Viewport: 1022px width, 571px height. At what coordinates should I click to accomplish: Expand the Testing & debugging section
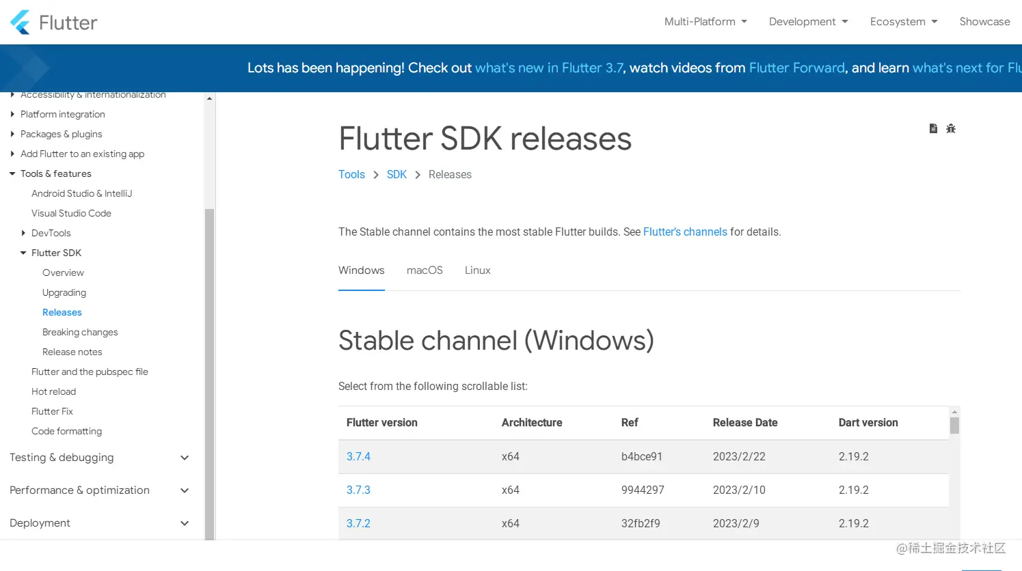pyautogui.click(x=184, y=458)
